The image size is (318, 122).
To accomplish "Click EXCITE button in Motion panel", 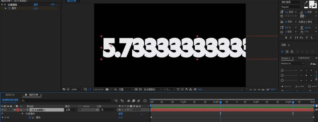I will [x=286, y=86].
